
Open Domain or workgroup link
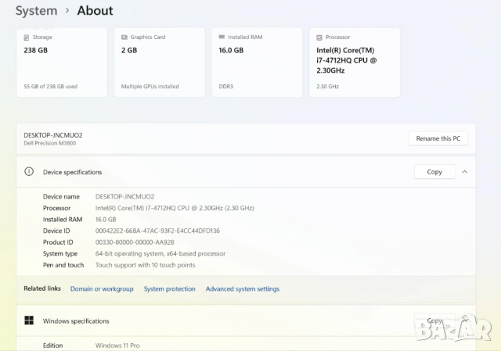click(x=102, y=288)
